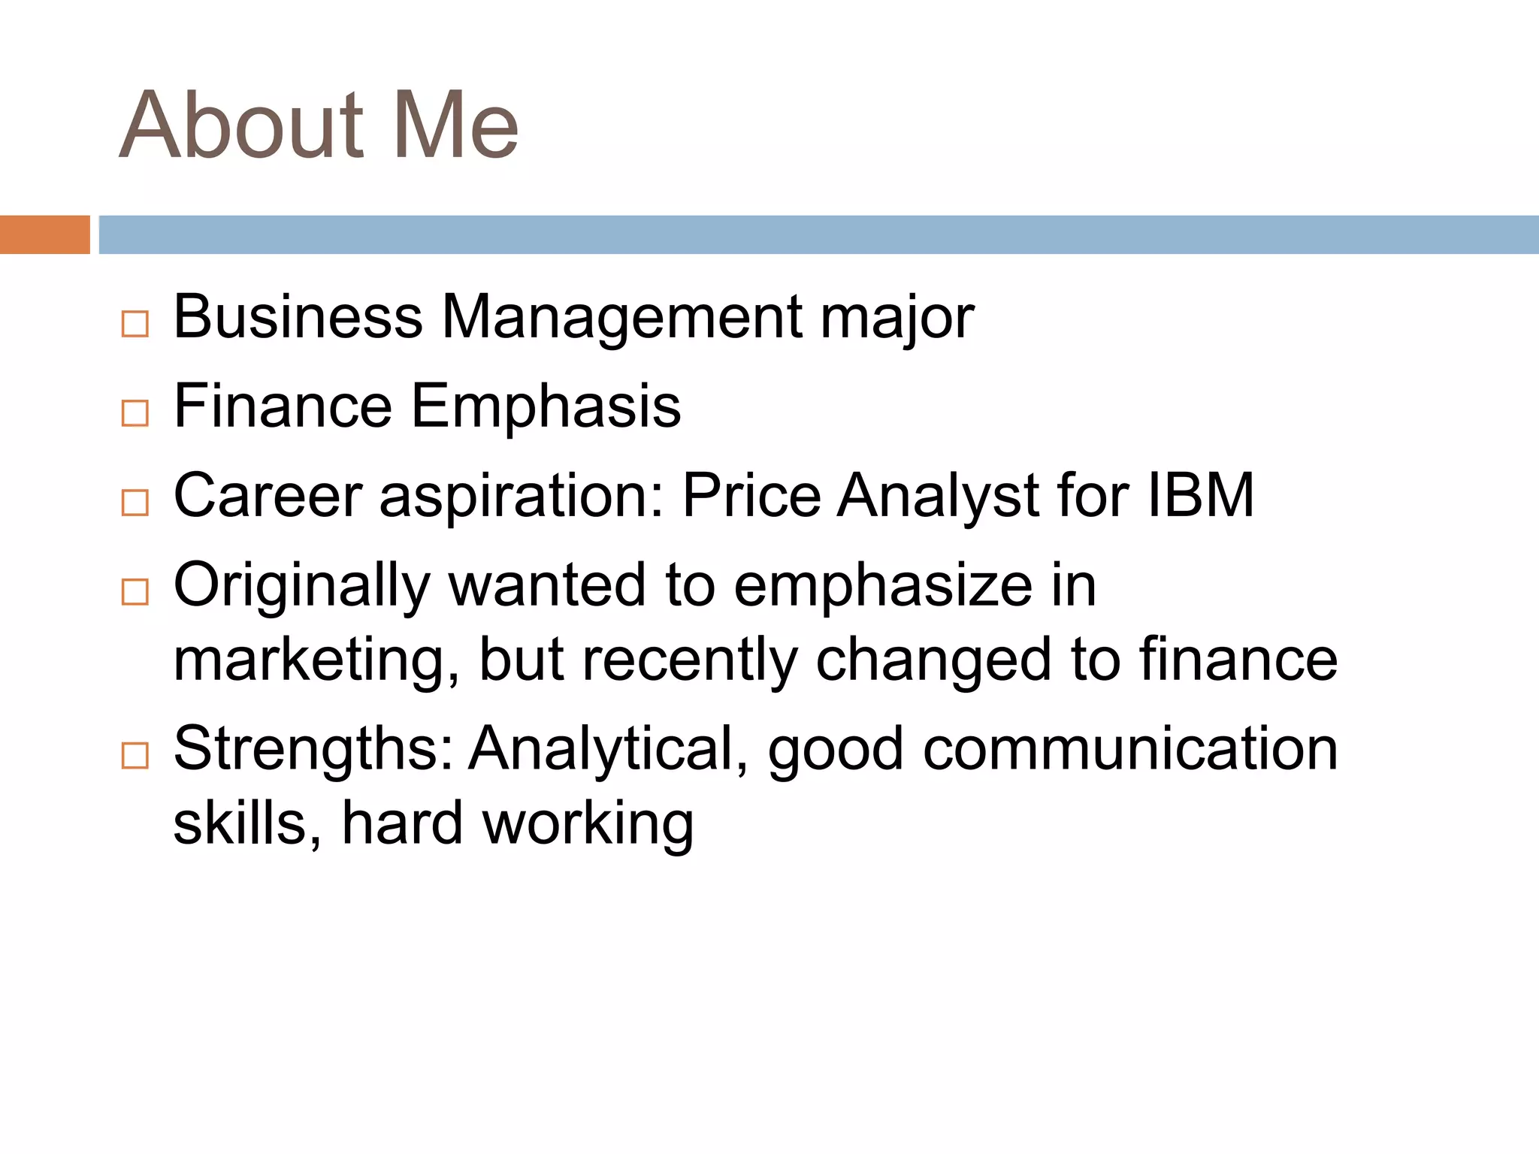The height and width of the screenshot is (1154, 1539).
Task: Click the blue horizontal divider bar
Action: pyautogui.click(x=818, y=234)
